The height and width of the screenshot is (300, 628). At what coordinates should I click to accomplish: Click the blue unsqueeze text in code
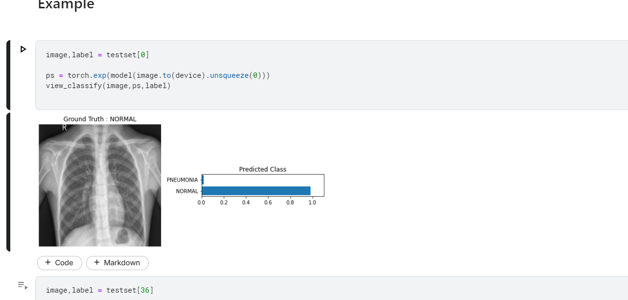tap(229, 75)
